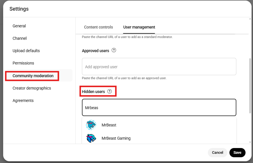Select Community moderation in sidebar
The image size is (253, 163).
pos(33,76)
